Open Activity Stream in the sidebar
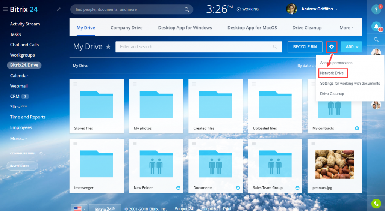The height and width of the screenshot is (211, 385). coord(25,24)
